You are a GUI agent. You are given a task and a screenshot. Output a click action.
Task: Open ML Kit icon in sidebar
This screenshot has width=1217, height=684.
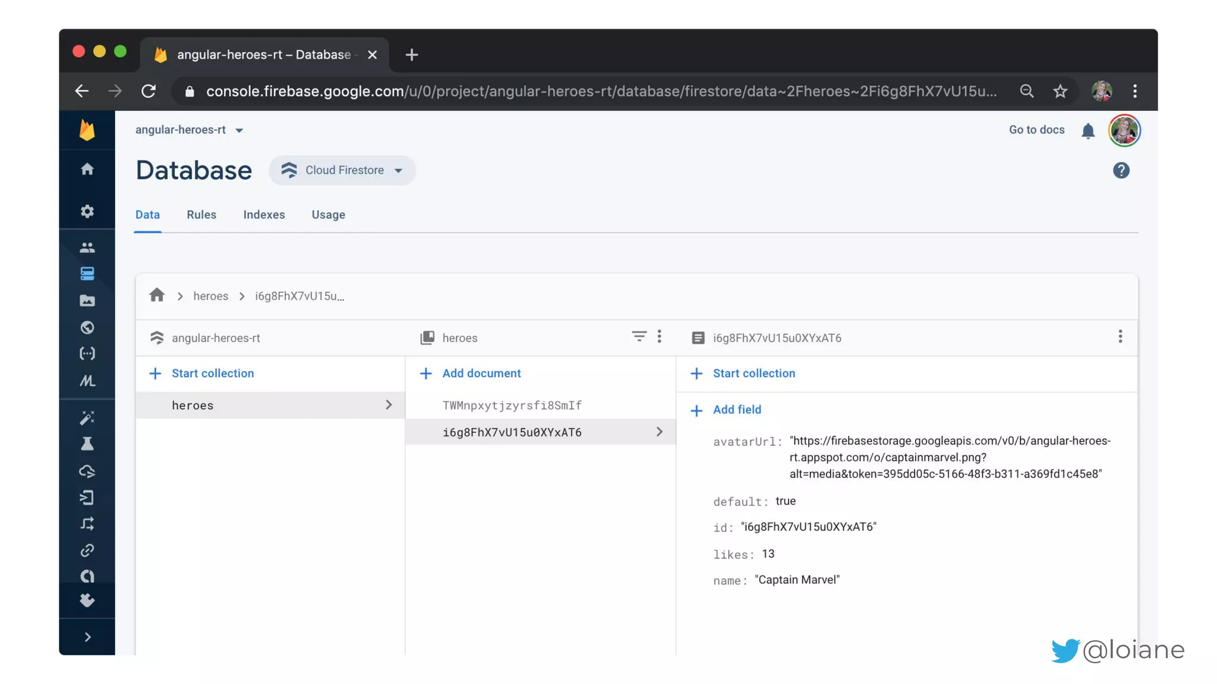(x=87, y=381)
